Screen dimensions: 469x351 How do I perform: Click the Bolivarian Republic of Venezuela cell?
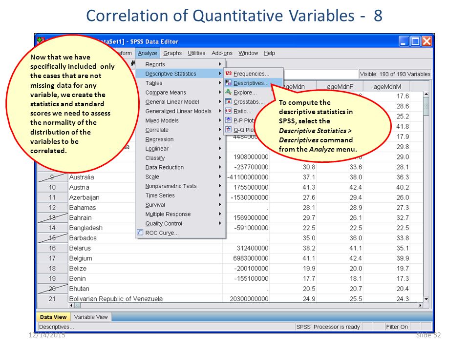point(146,299)
